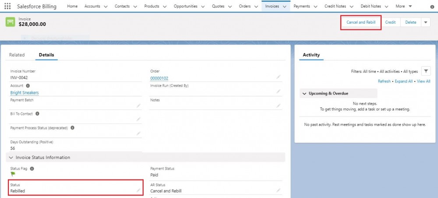Screen dimensions: 438x198
Task: Open the App Launcher grid icon
Action: point(7,6)
